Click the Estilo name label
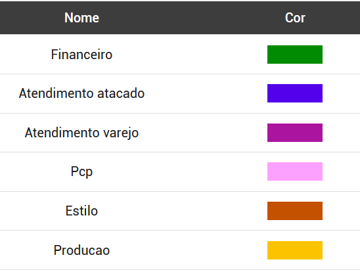Screen dimensions: 360x270 [81, 211]
